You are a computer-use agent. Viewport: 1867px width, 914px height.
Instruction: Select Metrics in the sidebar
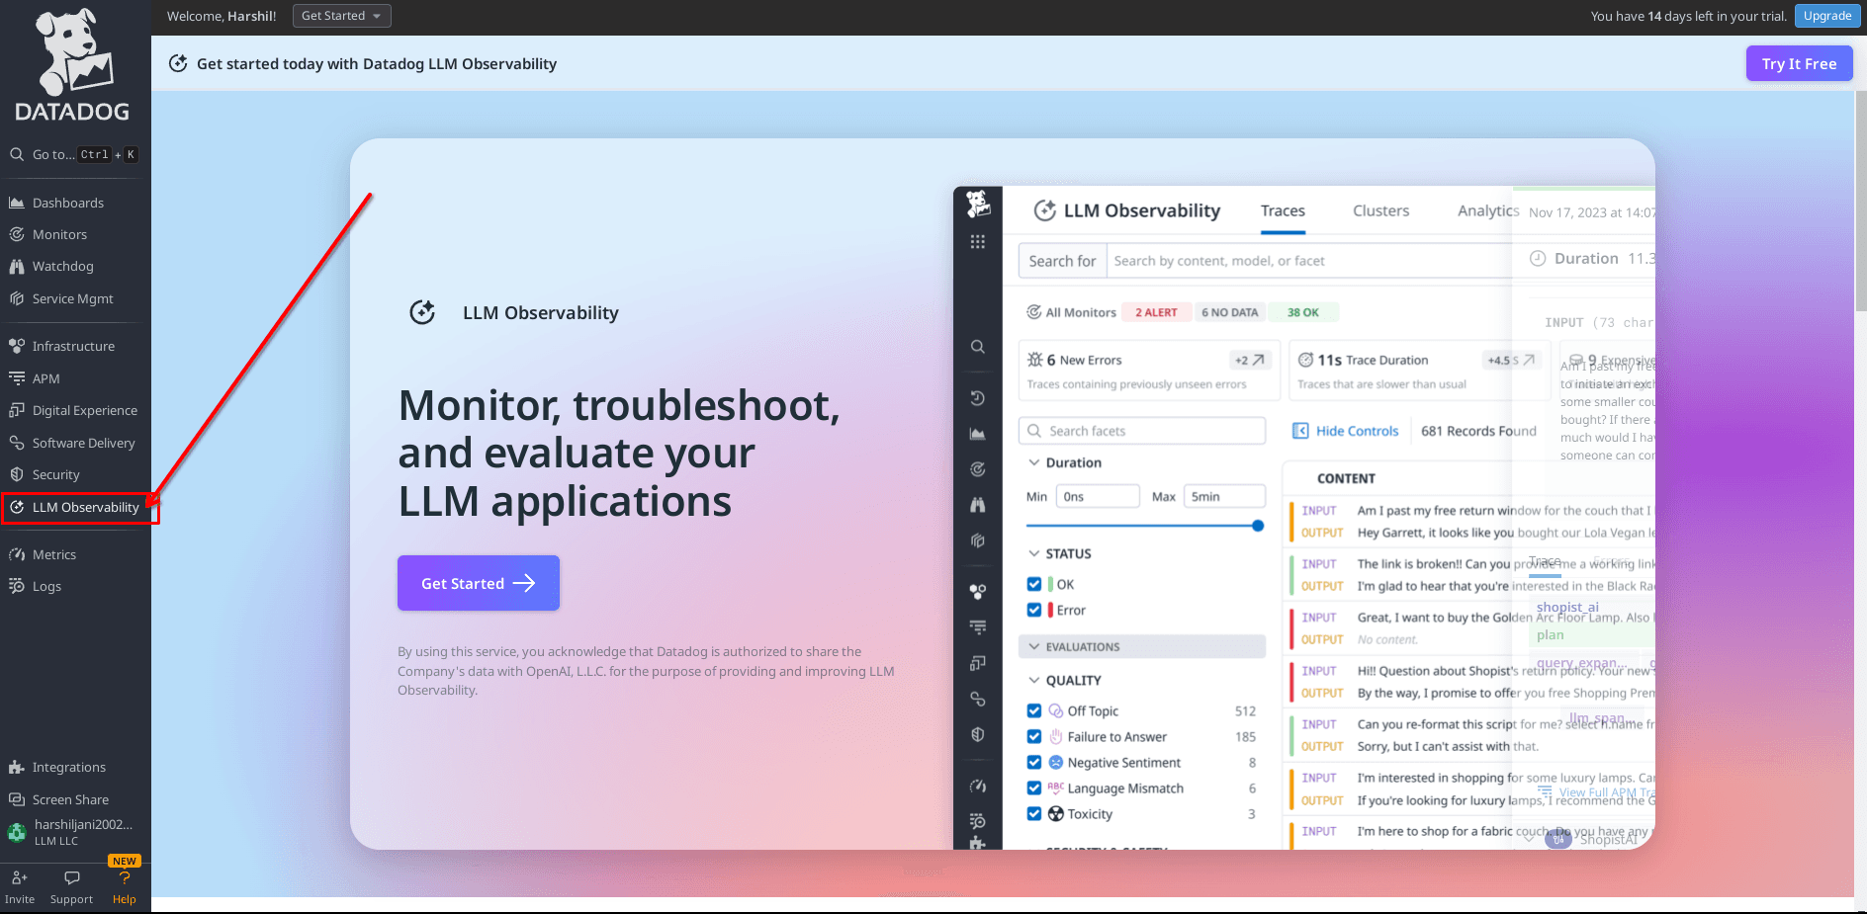pyautogui.click(x=53, y=554)
